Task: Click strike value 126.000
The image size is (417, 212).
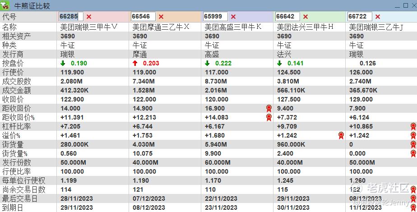Action: tap(361, 72)
